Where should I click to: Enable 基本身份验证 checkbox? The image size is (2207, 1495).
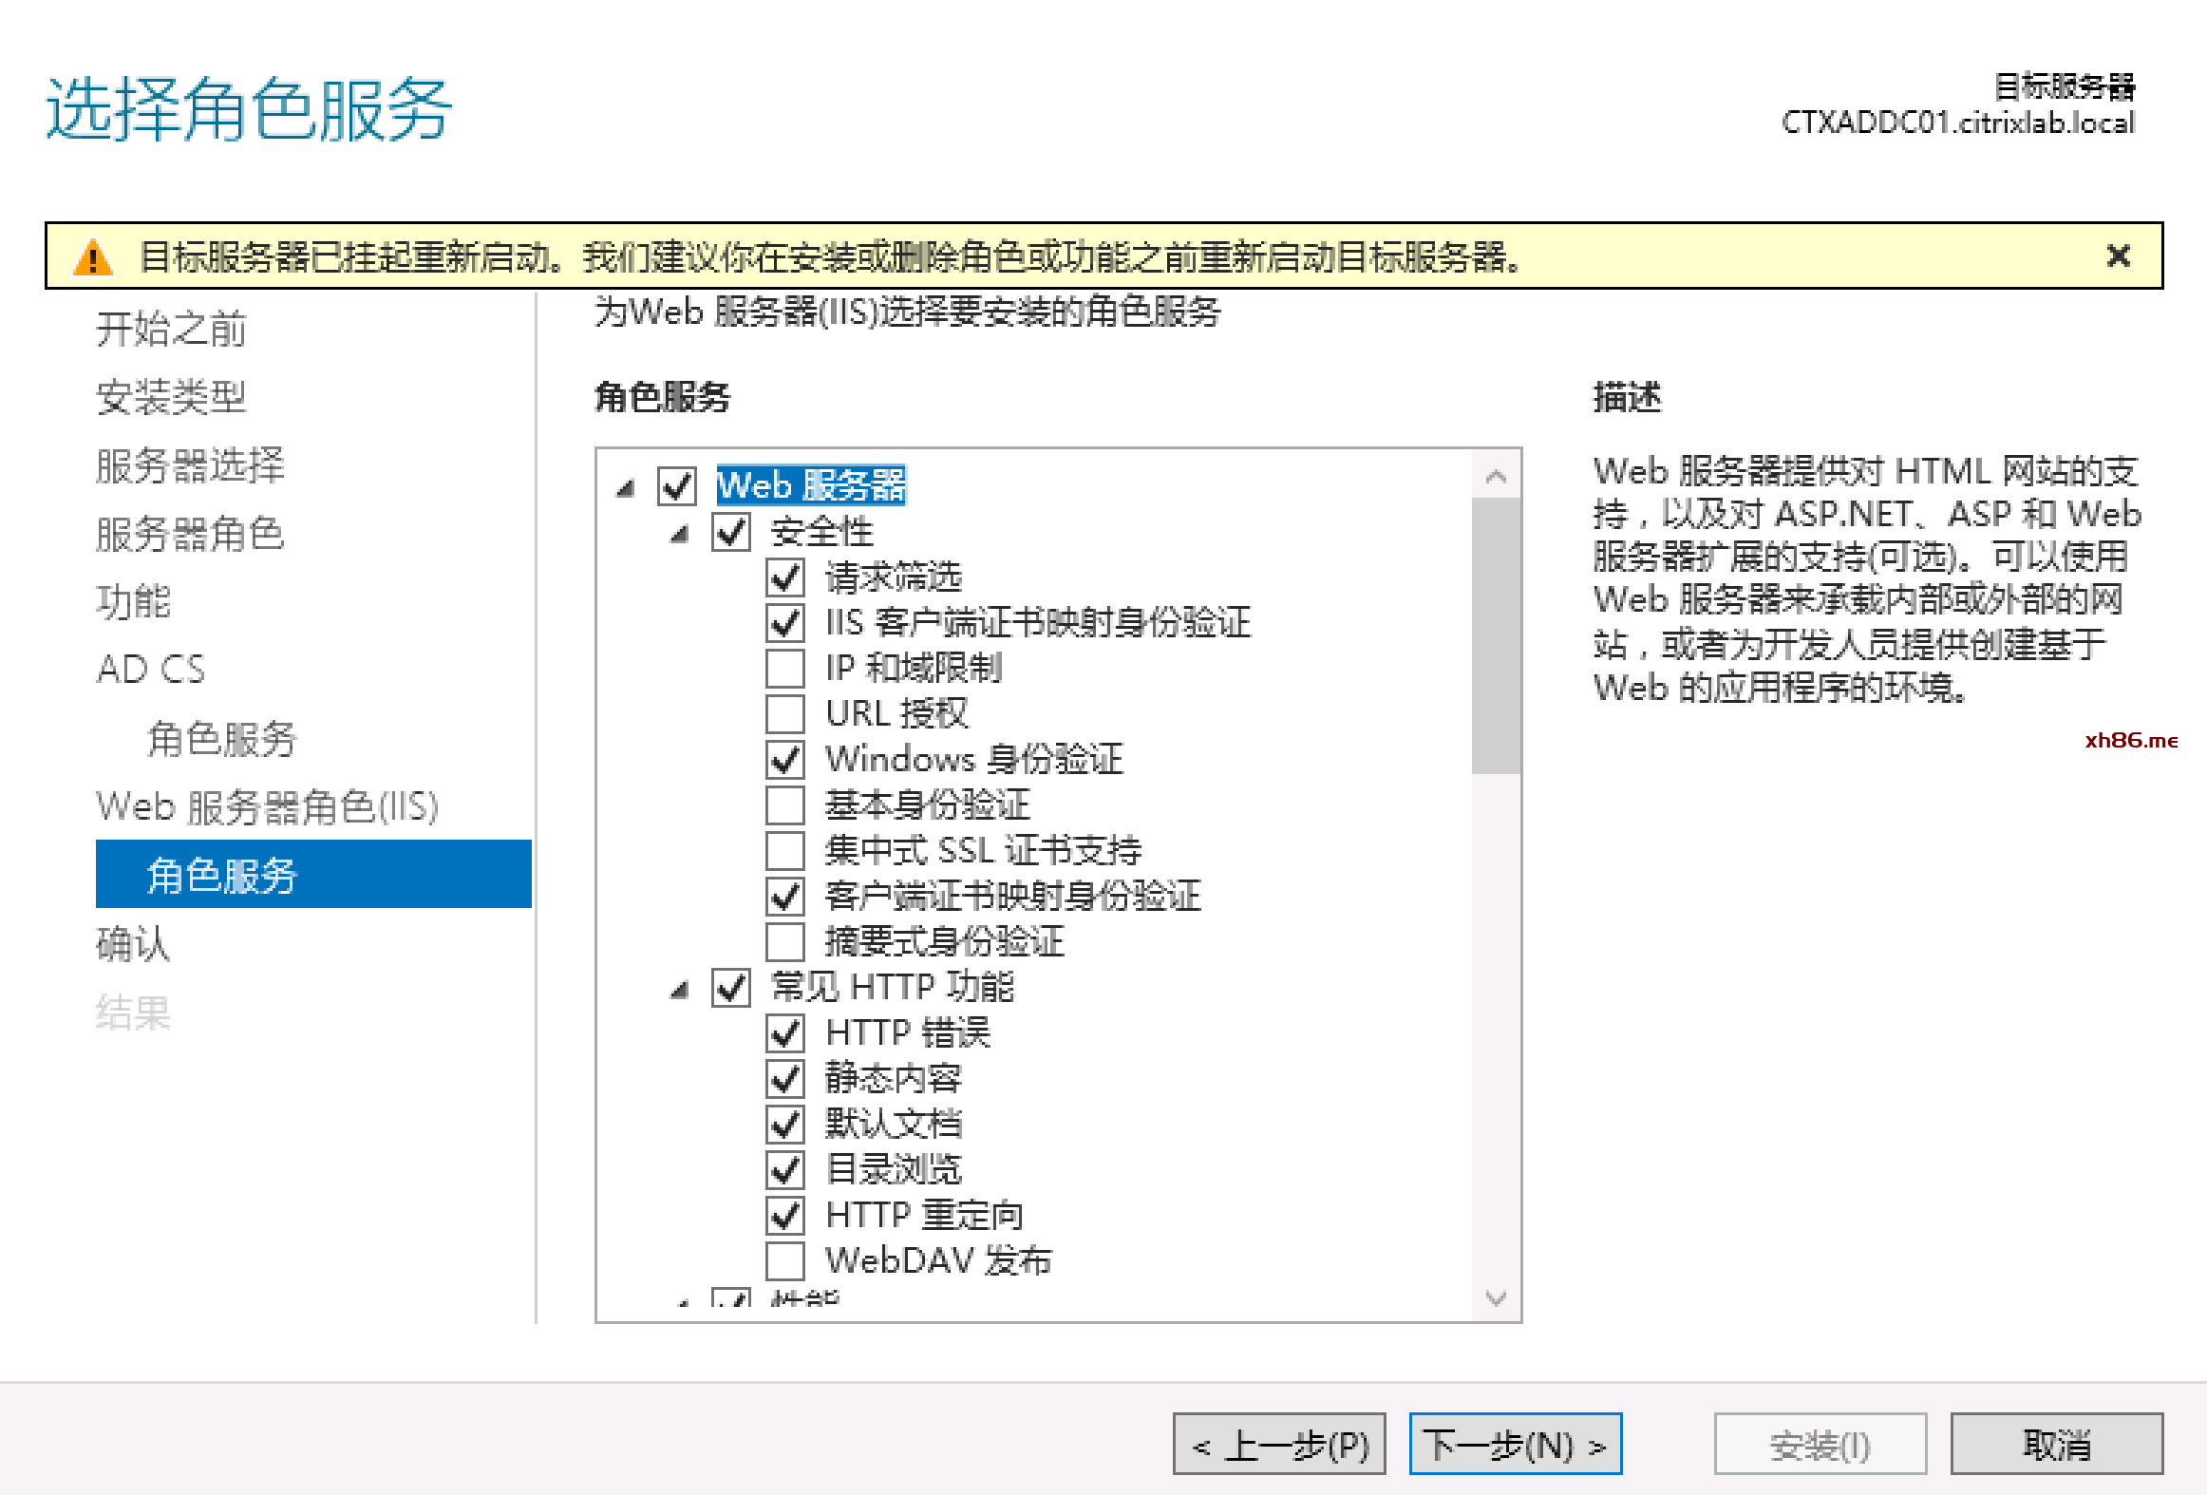point(785,804)
